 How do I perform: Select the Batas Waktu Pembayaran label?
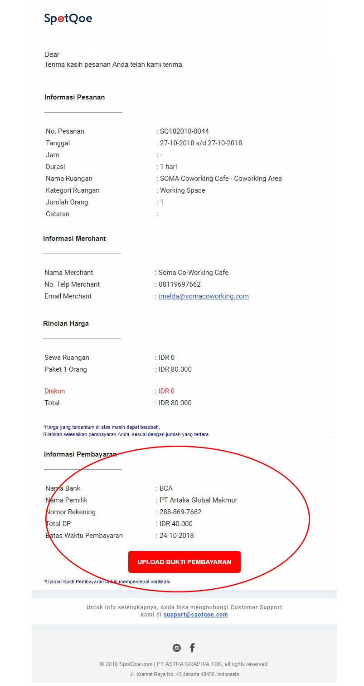pyautogui.click(x=84, y=536)
